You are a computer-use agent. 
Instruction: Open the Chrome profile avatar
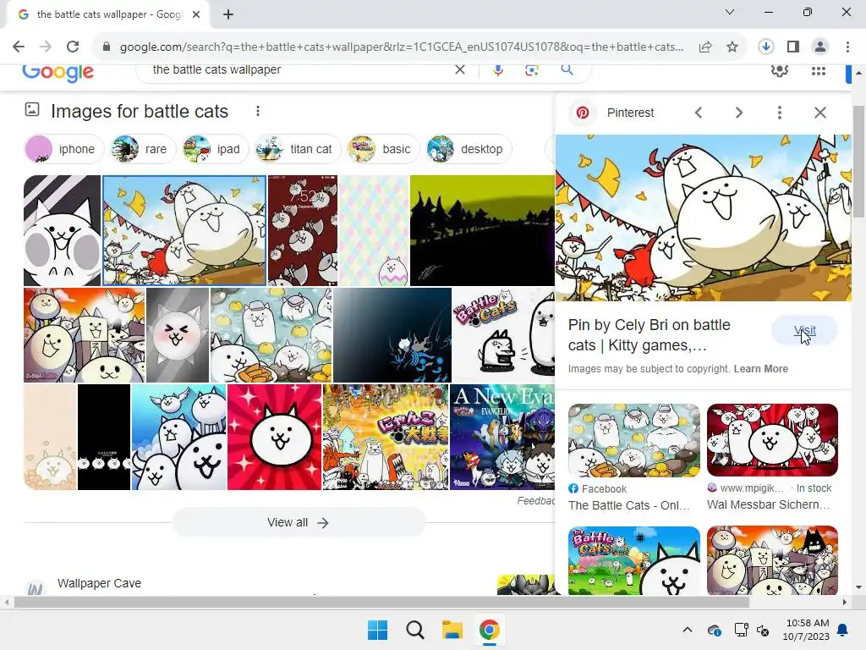[x=820, y=47]
